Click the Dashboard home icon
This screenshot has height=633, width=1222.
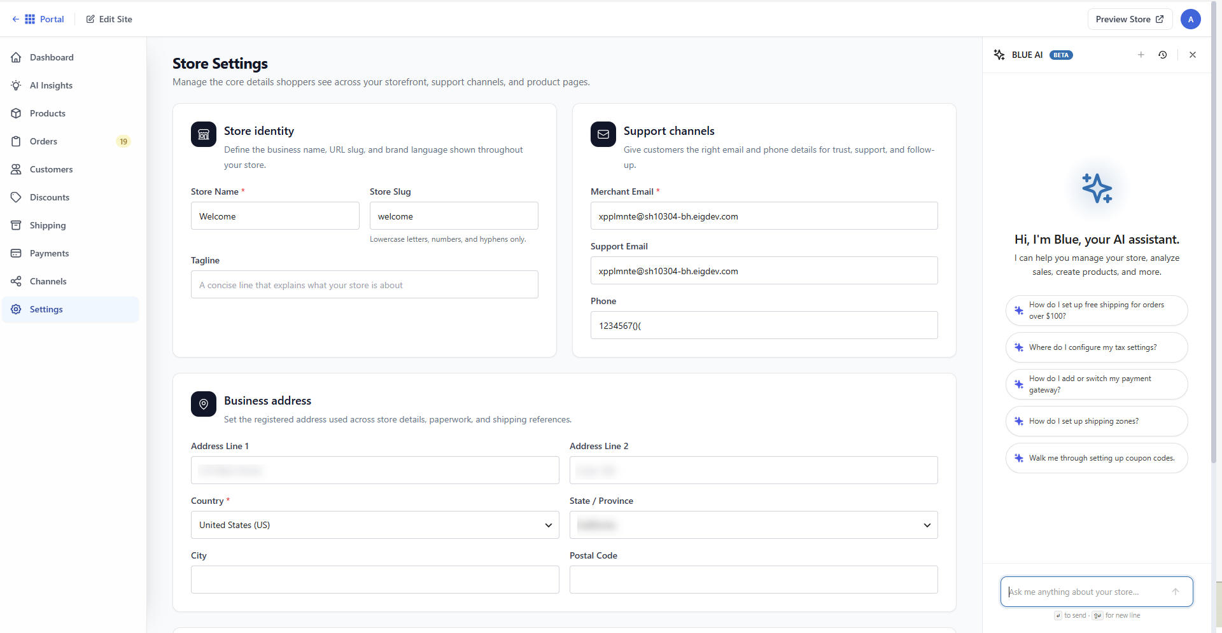[x=17, y=57]
